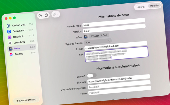The width and height of the screenshot is (170, 105).
Task: Click version number 3.5.0 in sidebar
Action: pyautogui.click(x=33, y=53)
